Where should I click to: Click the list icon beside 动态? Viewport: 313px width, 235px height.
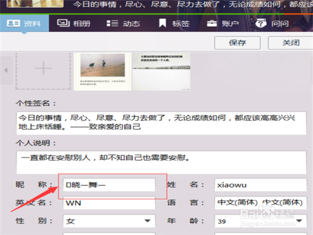coord(112,23)
